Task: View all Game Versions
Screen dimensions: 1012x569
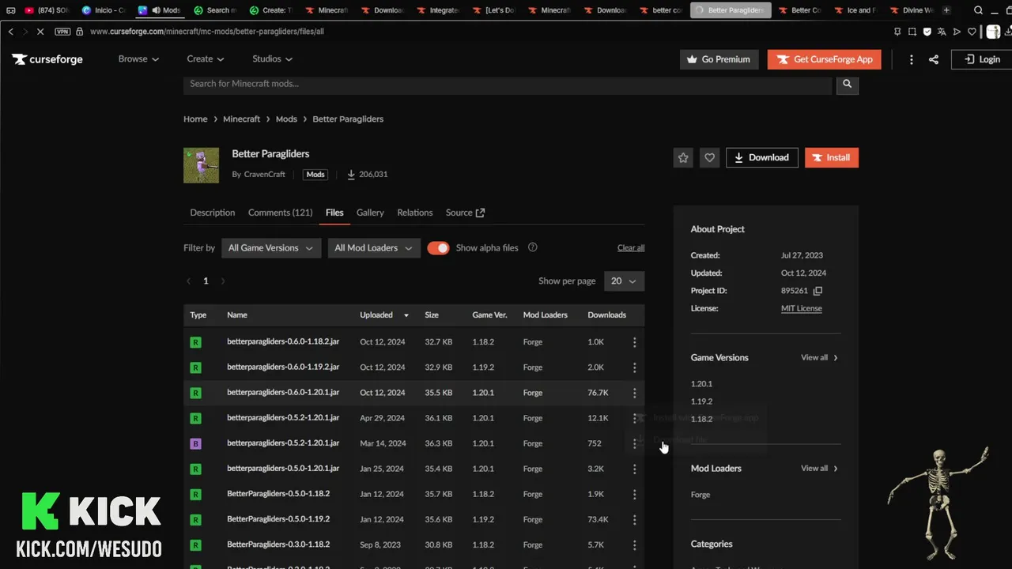Action: 819,358
